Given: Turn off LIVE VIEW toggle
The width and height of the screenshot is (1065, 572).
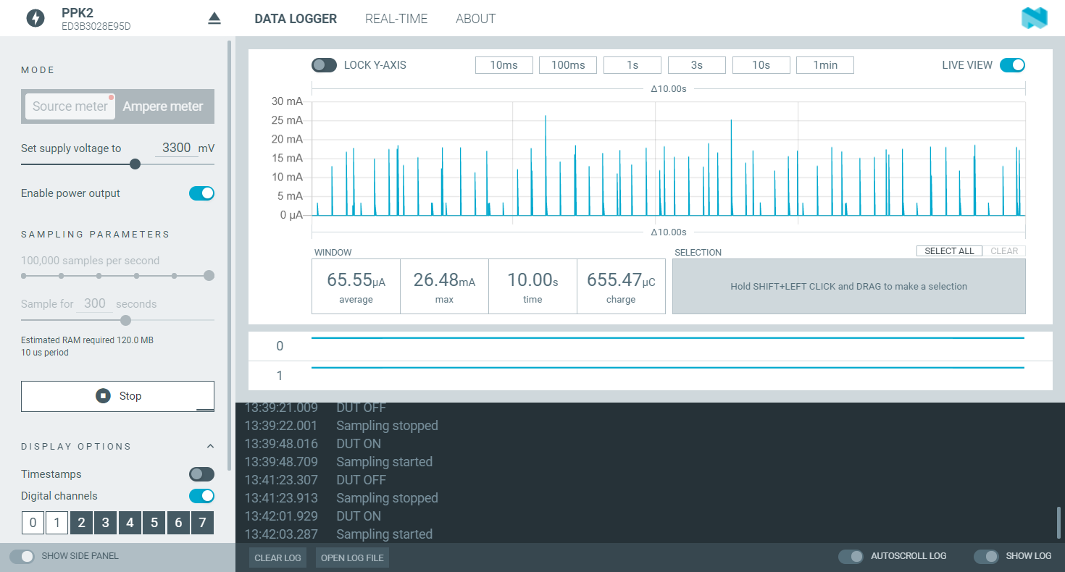Looking at the screenshot, I should (1013, 65).
